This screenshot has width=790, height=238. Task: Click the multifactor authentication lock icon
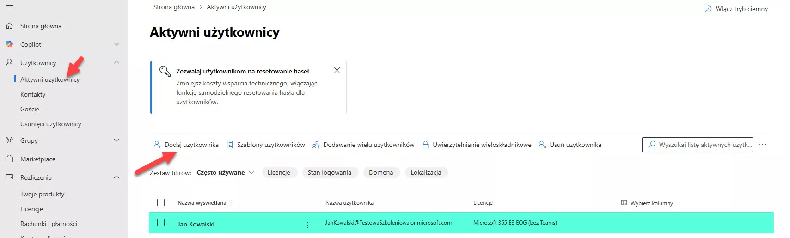[425, 145]
